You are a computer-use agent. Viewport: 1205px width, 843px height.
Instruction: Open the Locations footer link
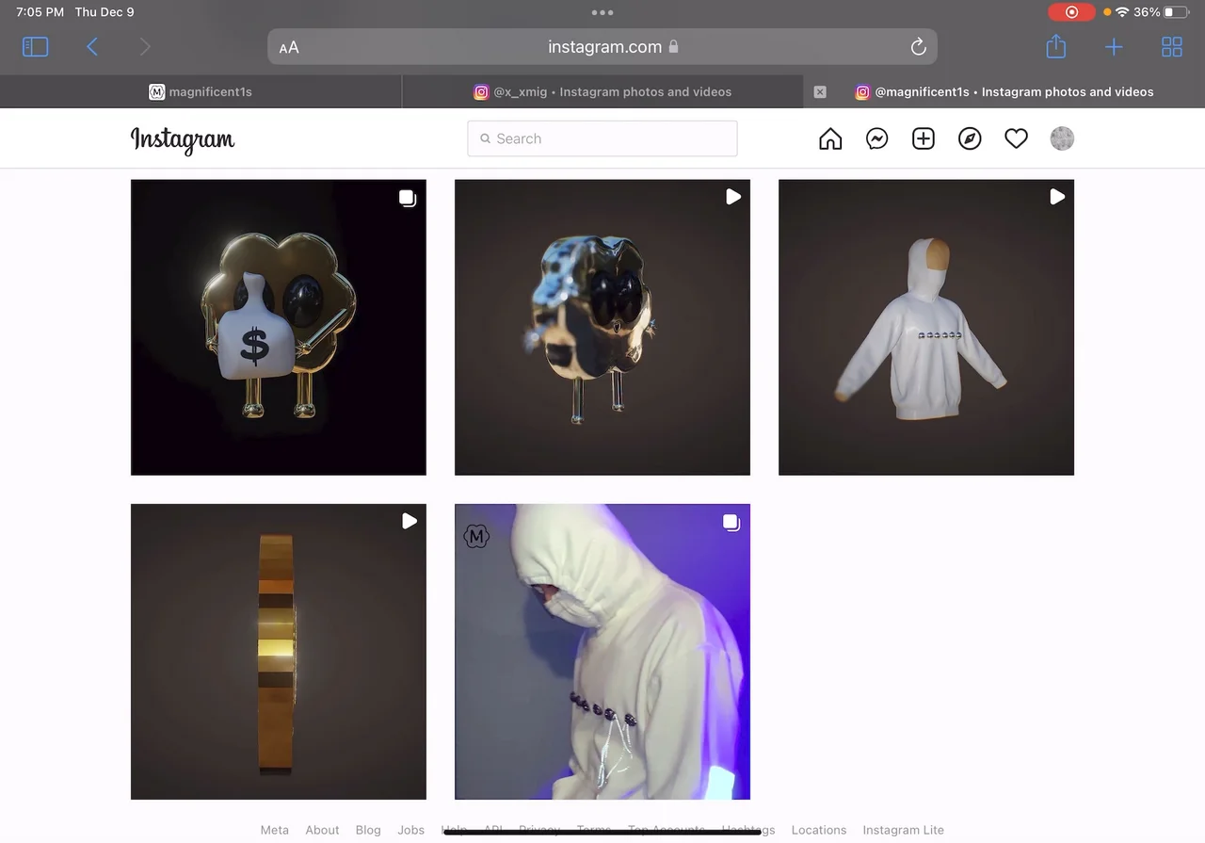coord(819,830)
